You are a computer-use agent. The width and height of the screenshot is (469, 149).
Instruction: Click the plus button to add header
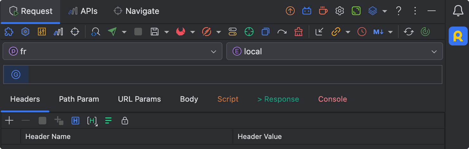click(9, 121)
